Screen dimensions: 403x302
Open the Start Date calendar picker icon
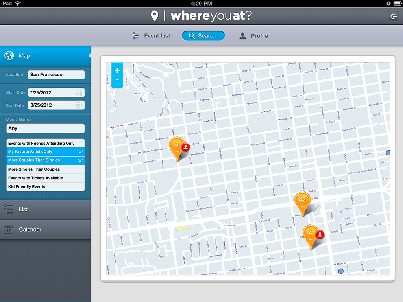tap(79, 92)
